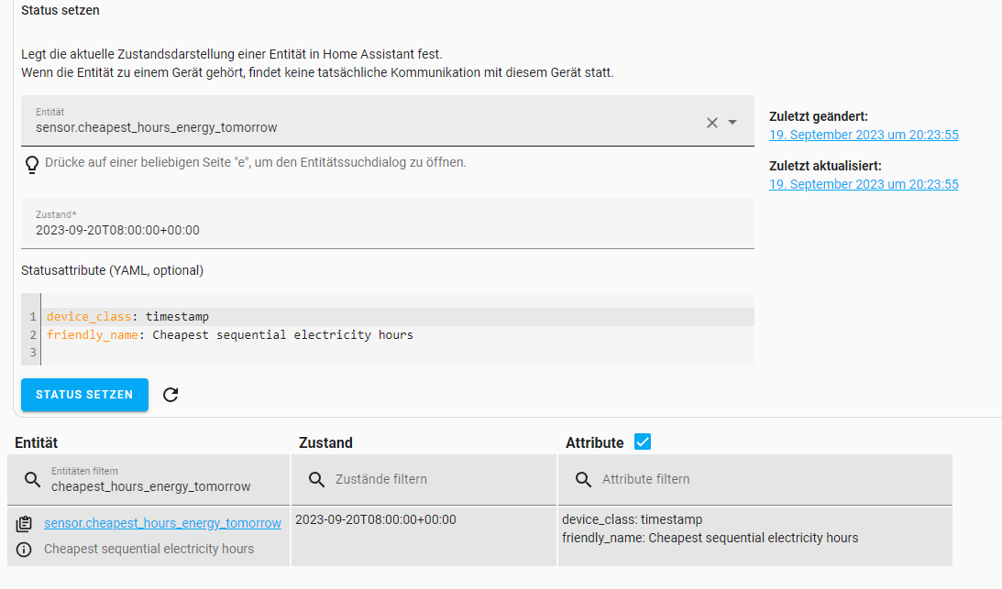Click 'Cheapest sequential electricity hours' under entity link
The height and width of the screenshot is (589, 1002).
149,550
